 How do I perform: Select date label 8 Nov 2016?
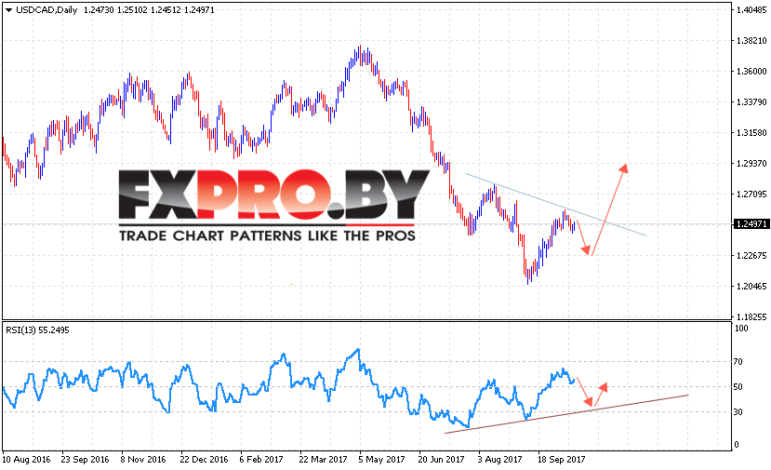tap(143, 459)
